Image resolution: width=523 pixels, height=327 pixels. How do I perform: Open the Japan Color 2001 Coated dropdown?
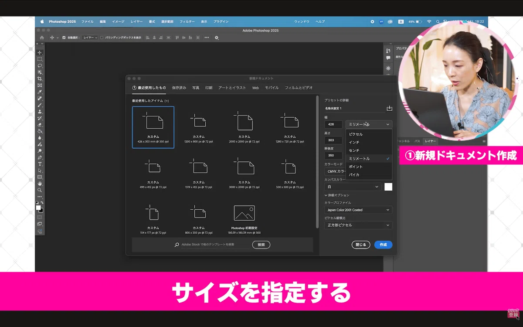click(358, 210)
